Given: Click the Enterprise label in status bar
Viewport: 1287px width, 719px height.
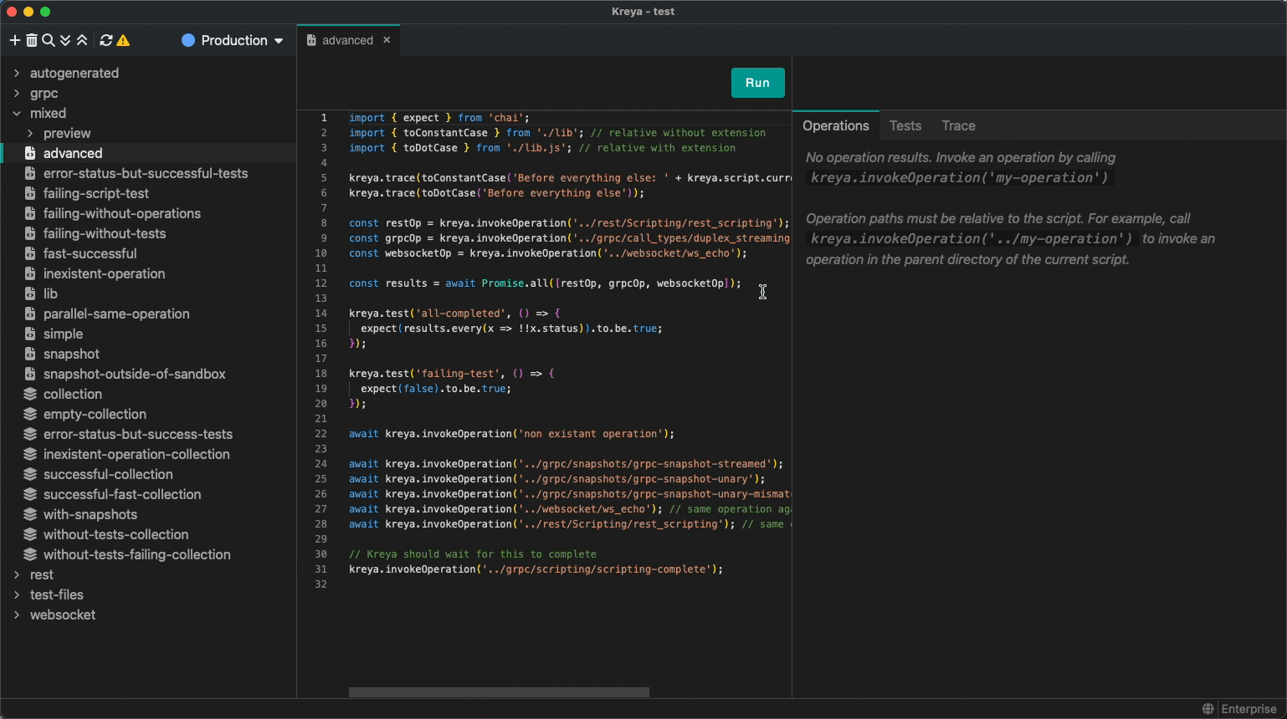Looking at the screenshot, I should 1249,709.
